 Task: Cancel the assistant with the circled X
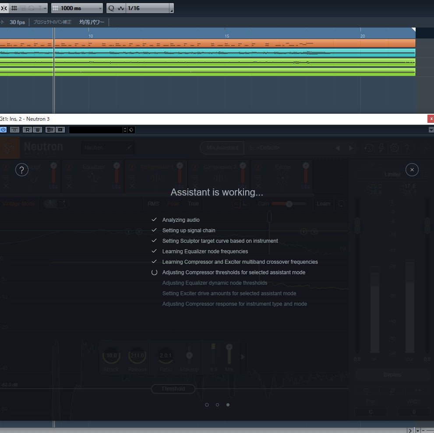[412, 170]
